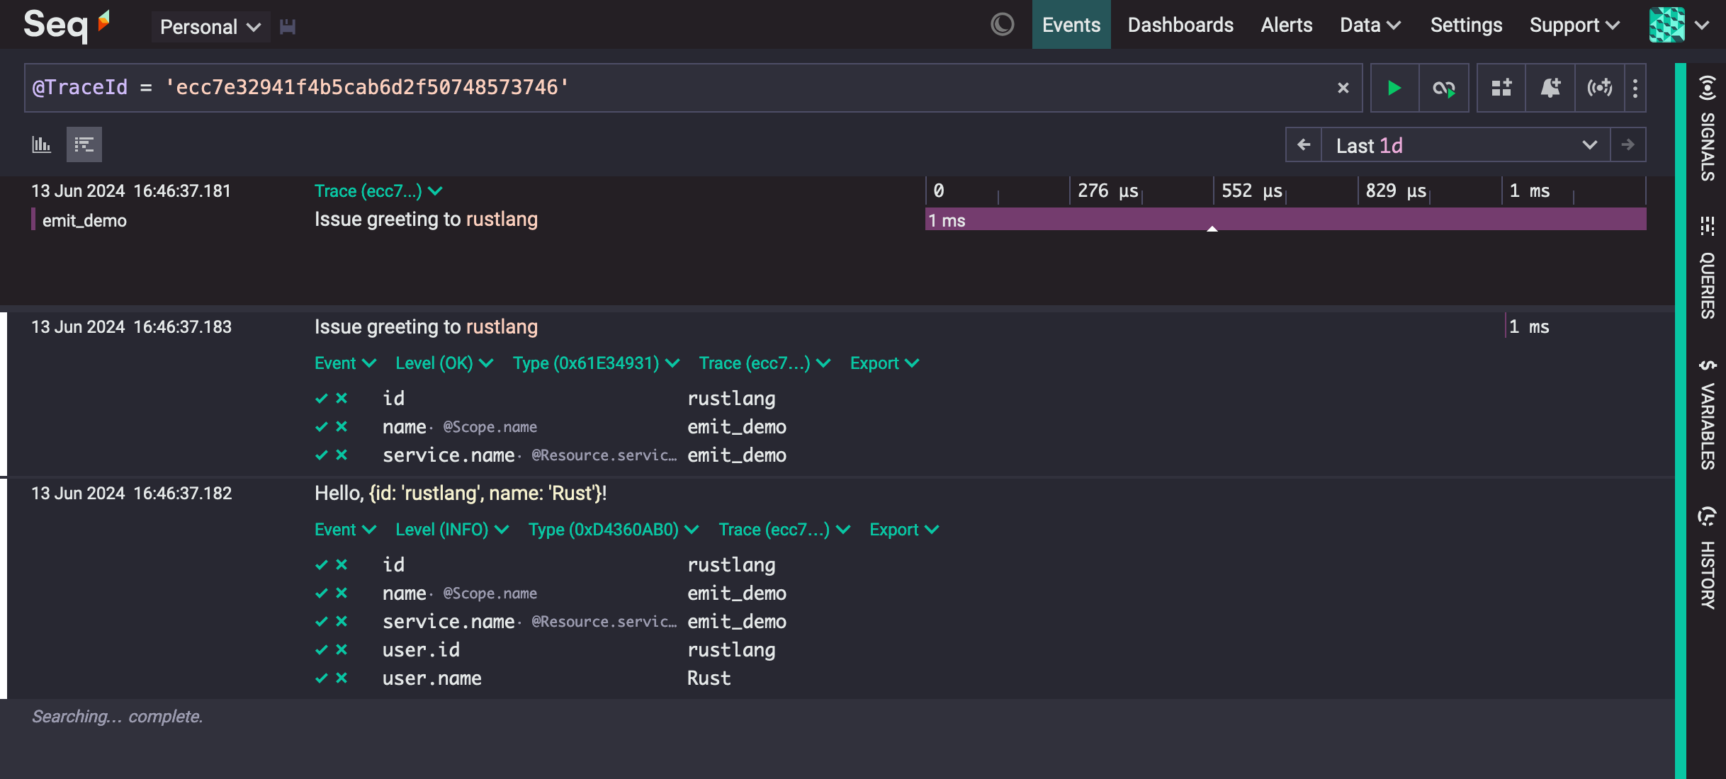
Task: Toggle the trace timeline view button
Action: tap(84, 144)
